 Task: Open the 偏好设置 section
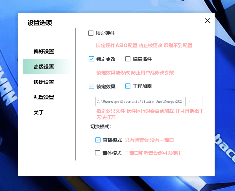44,51
